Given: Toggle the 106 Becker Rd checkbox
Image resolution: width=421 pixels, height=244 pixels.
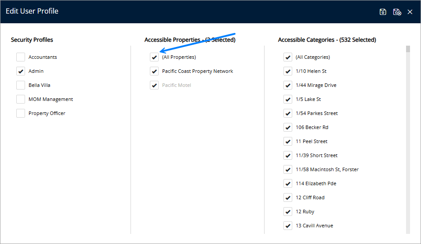Looking at the screenshot, I should click(288, 127).
